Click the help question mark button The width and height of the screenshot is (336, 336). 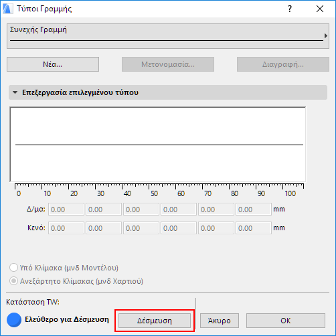point(290,9)
